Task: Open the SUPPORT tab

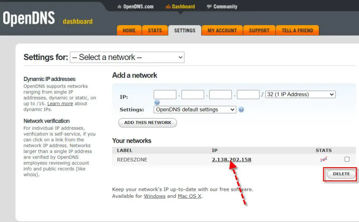Action: click(x=259, y=30)
